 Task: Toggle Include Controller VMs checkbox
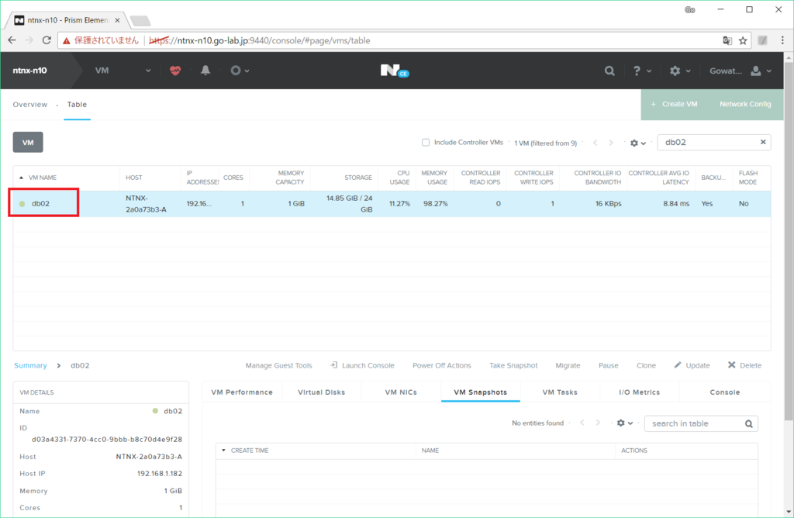[x=426, y=142]
